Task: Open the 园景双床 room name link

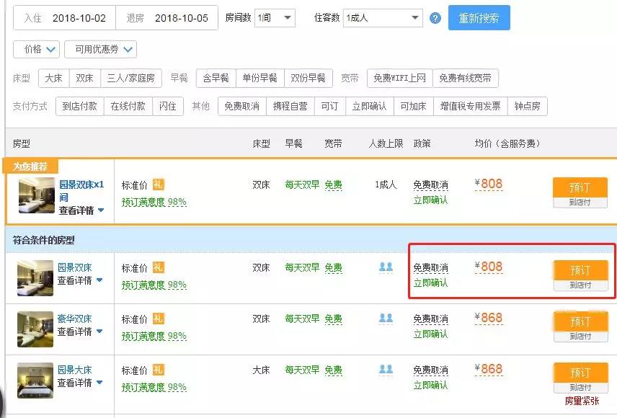Action: (x=74, y=267)
